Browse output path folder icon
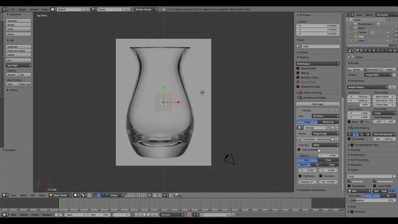The width and height of the screenshot is (398, 224). tap(394, 176)
